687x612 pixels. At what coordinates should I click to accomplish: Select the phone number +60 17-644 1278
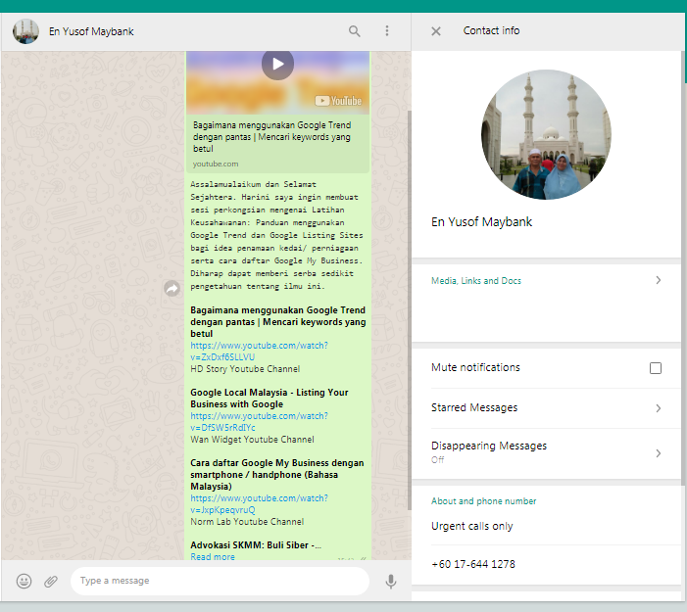tap(473, 564)
